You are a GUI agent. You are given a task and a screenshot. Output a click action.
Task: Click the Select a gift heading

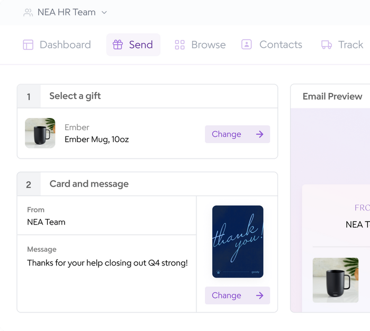75,96
